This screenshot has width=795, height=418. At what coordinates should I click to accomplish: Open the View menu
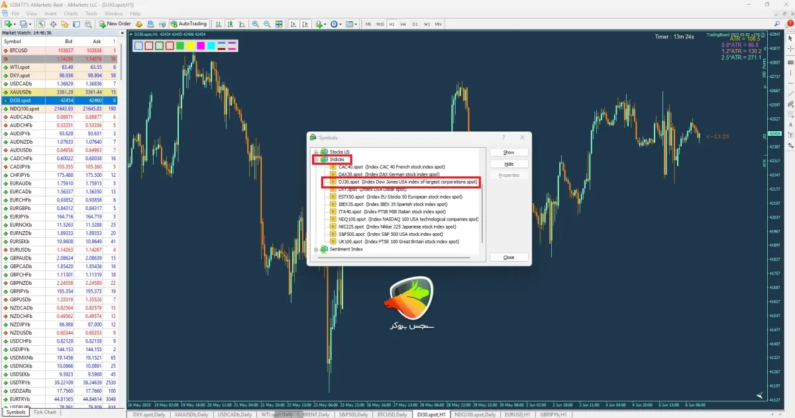pyautogui.click(x=32, y=13)
